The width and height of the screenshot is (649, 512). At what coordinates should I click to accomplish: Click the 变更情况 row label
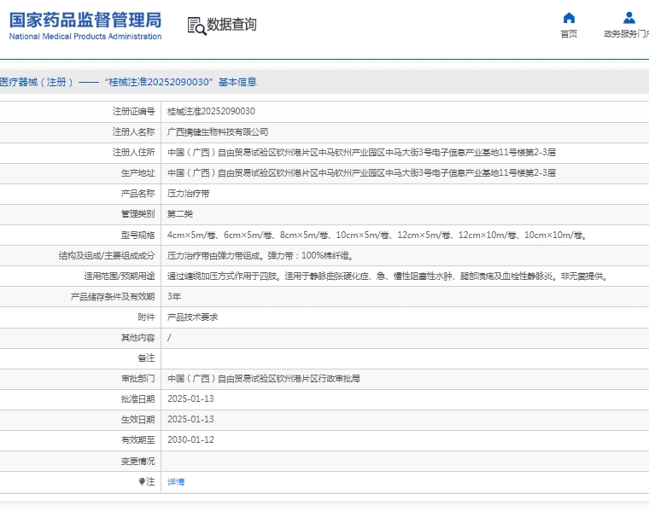coord(137,461)
